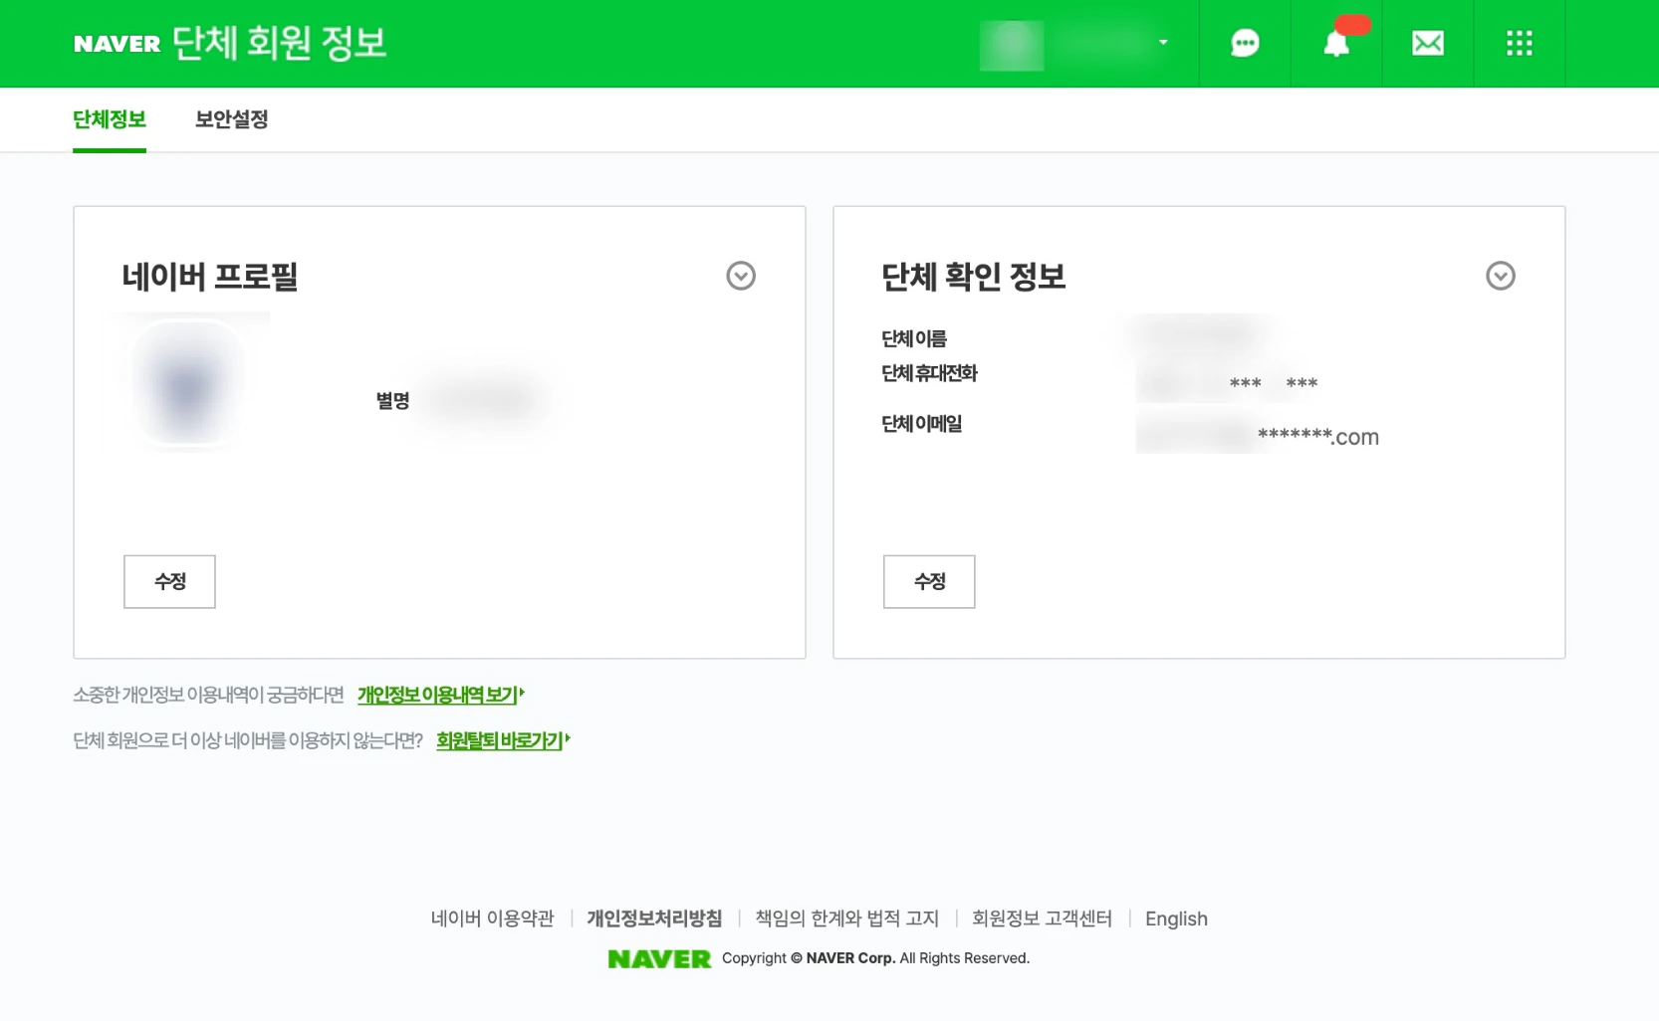Open the mail envelope icon
The width and height of the screenshot is (1659, 1021).
tap(1428, 44)
